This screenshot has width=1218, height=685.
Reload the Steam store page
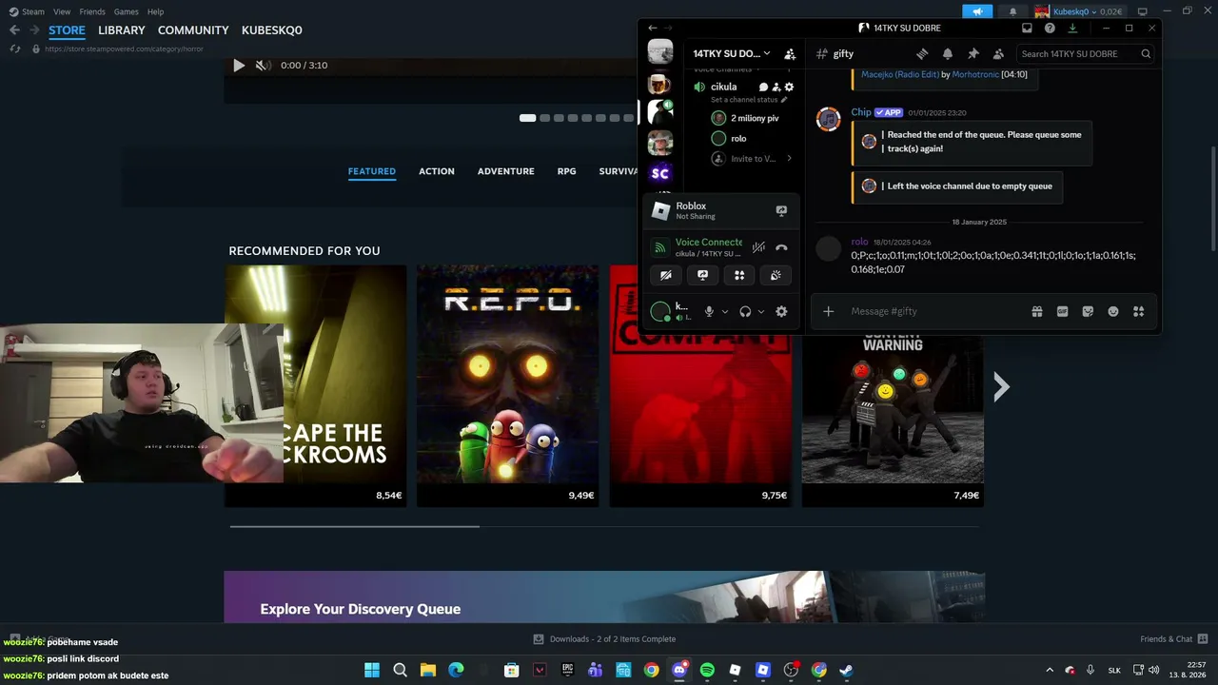click(14, 49)
